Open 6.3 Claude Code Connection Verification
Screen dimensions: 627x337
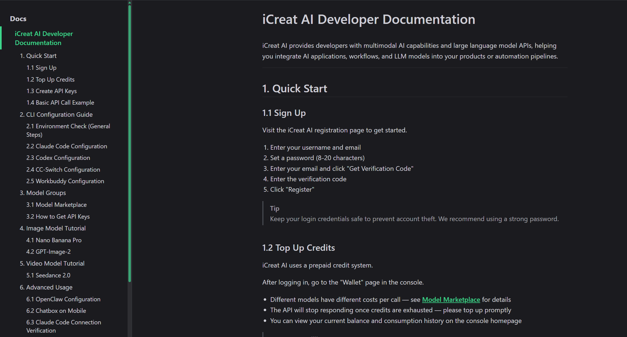(64, 326)
